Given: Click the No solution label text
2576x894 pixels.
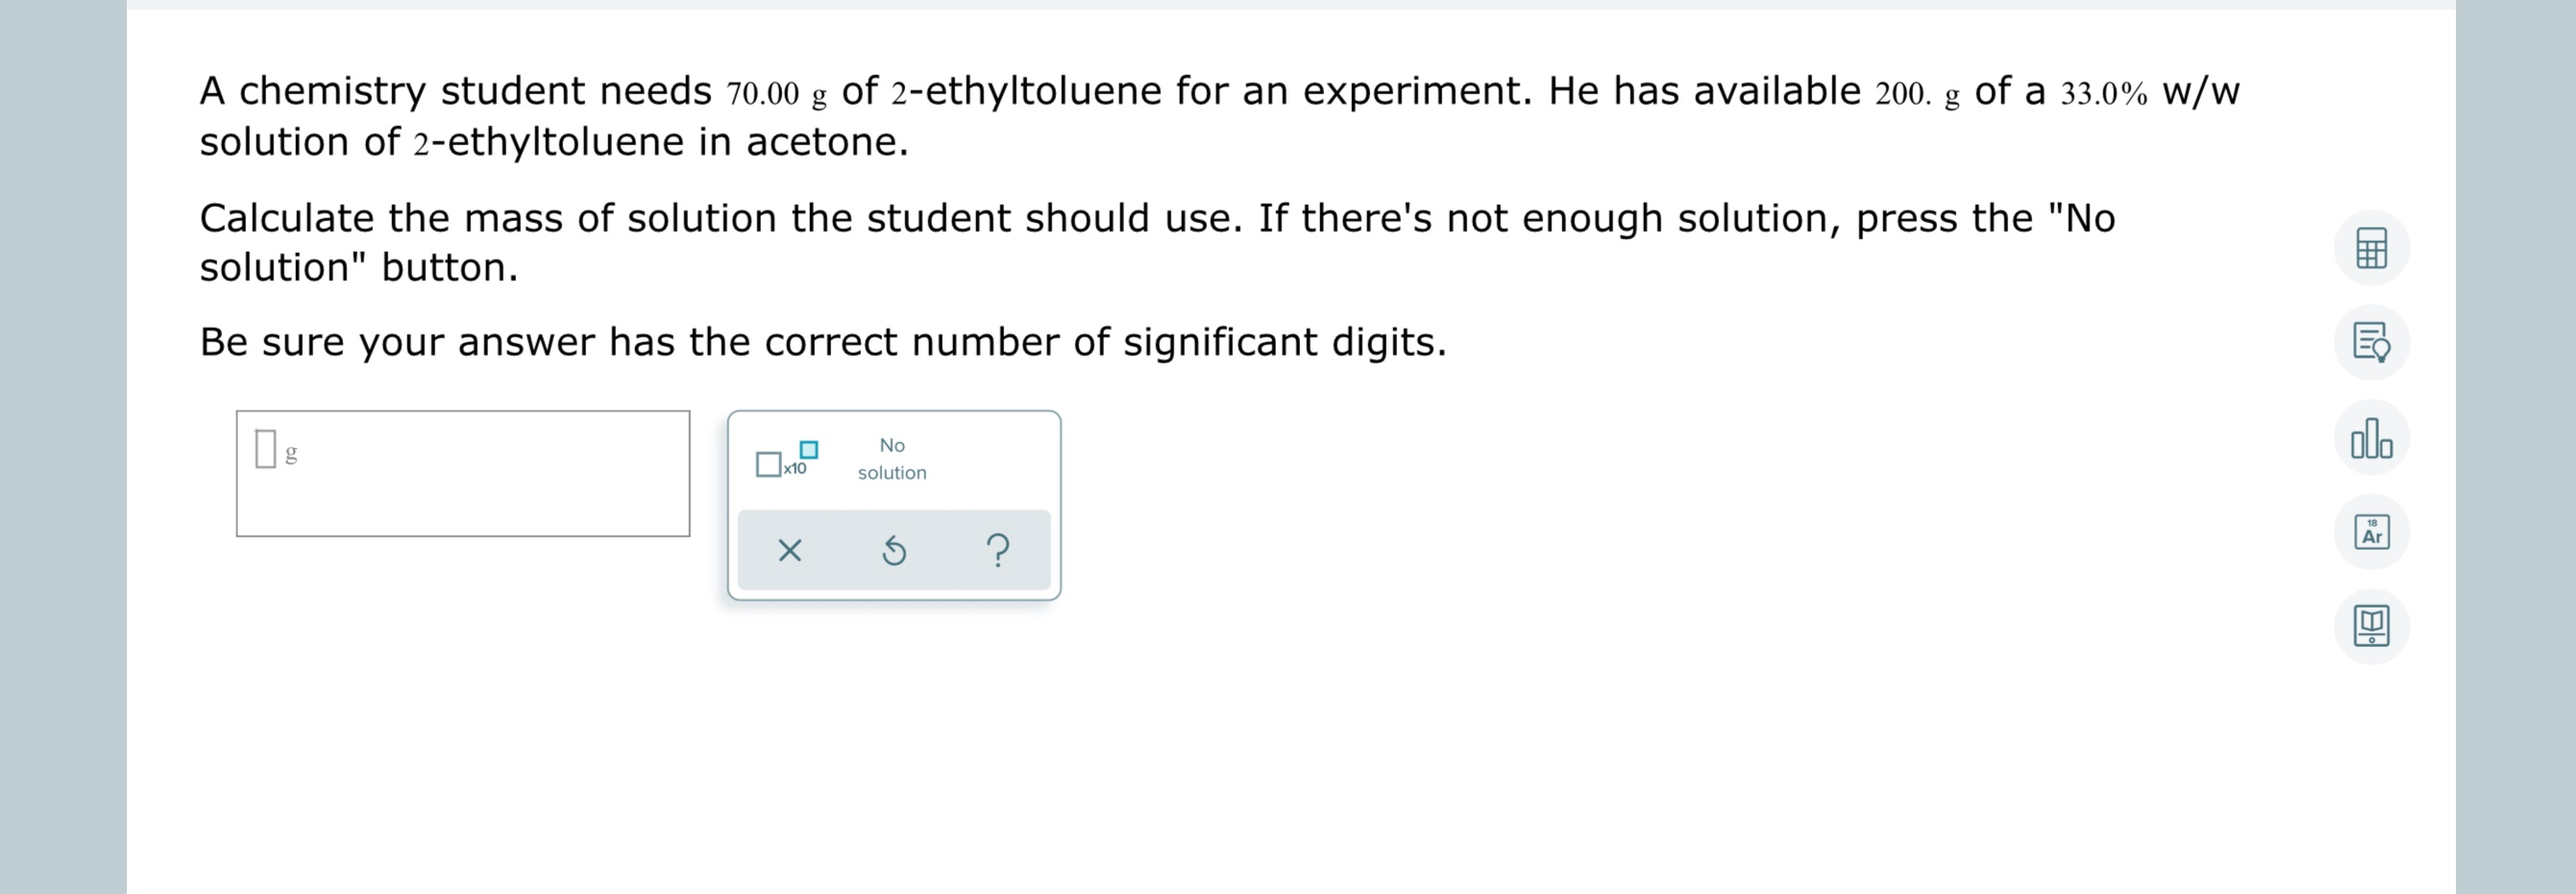Looking at the screenshot, I should tap(891, 459).
